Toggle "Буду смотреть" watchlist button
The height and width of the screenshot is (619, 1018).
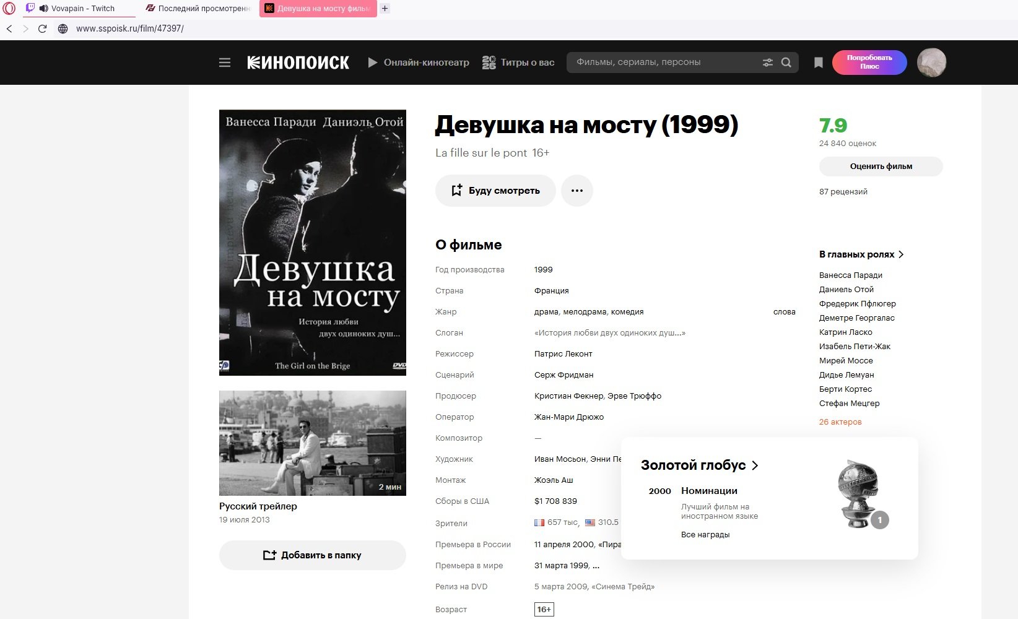click(495, 191)
